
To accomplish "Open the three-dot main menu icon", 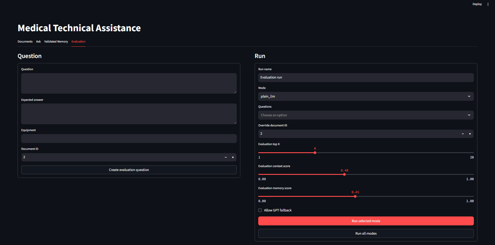I will tap(488, 4).
